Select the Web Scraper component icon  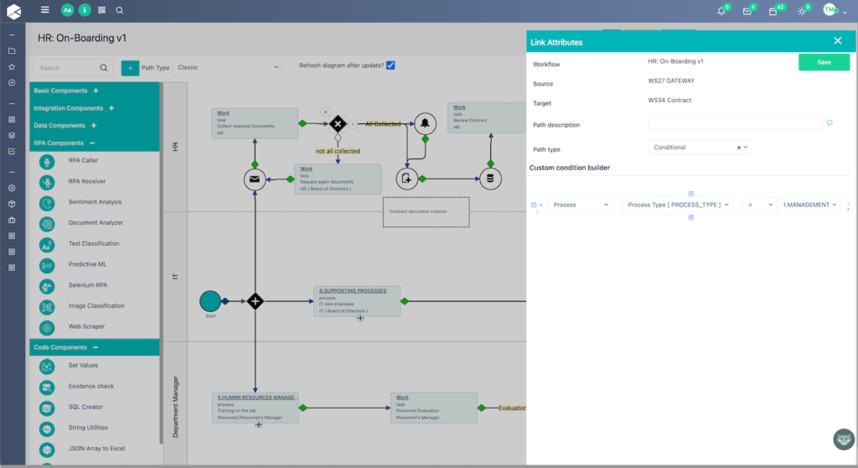click(x=47, y=328)
